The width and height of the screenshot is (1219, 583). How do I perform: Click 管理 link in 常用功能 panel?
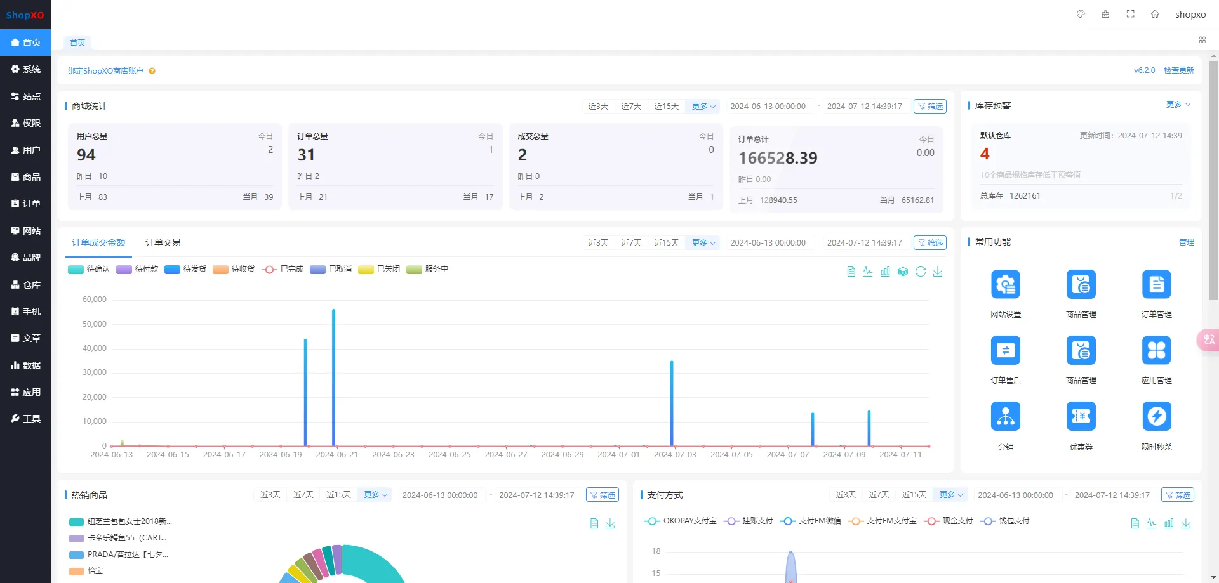pos(1186,242)
